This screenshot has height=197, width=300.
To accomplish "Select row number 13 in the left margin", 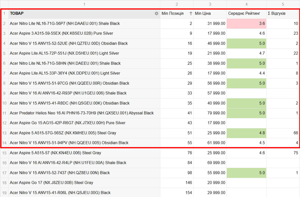I will click(4, 133).
